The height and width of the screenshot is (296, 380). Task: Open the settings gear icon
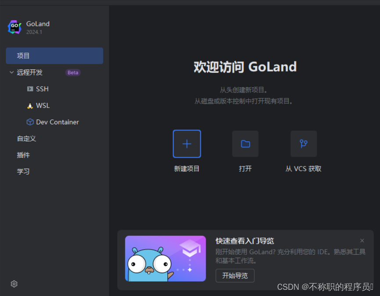(x=14, y=284)
